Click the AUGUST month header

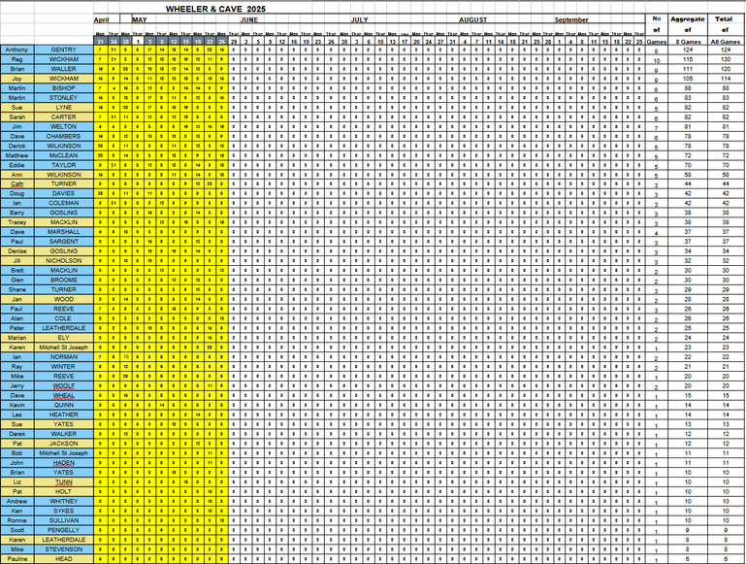472,19
